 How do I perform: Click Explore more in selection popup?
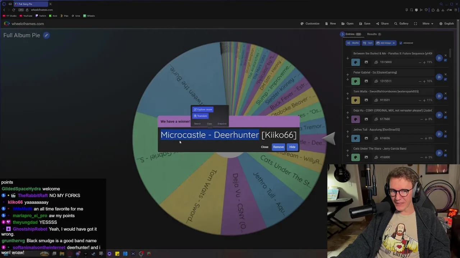point(203,110)
